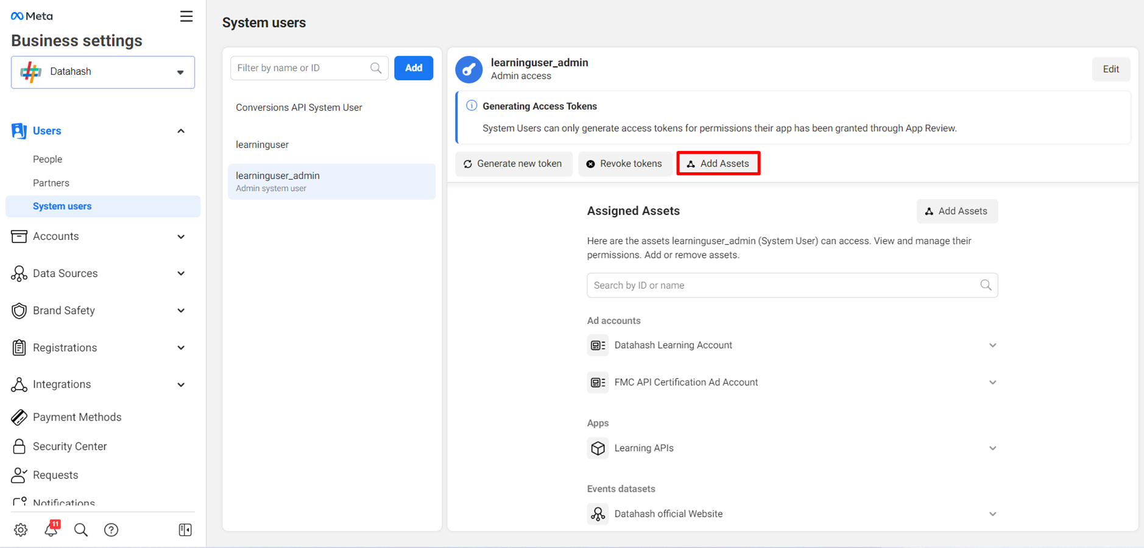
Task: Click the search magnifier in sidebar footer
Action: tap(81, 530)
